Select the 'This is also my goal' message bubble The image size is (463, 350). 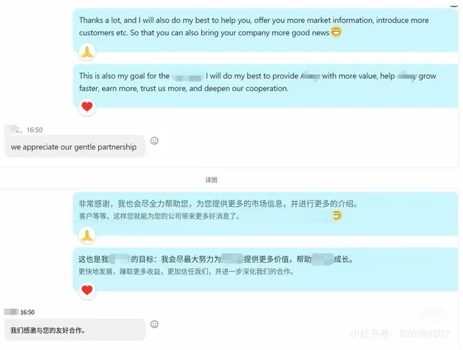coord(266,86)
